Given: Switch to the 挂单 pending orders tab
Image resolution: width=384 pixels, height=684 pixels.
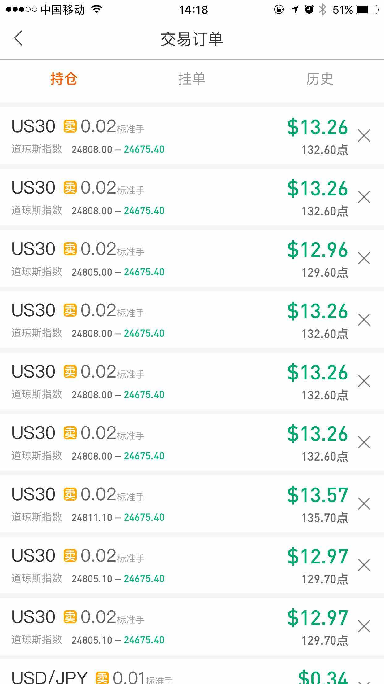Looking at the screenshot, I should click(x=192, y=79).
